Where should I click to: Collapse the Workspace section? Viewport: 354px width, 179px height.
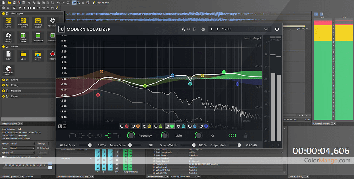click(x=3, y=14)
